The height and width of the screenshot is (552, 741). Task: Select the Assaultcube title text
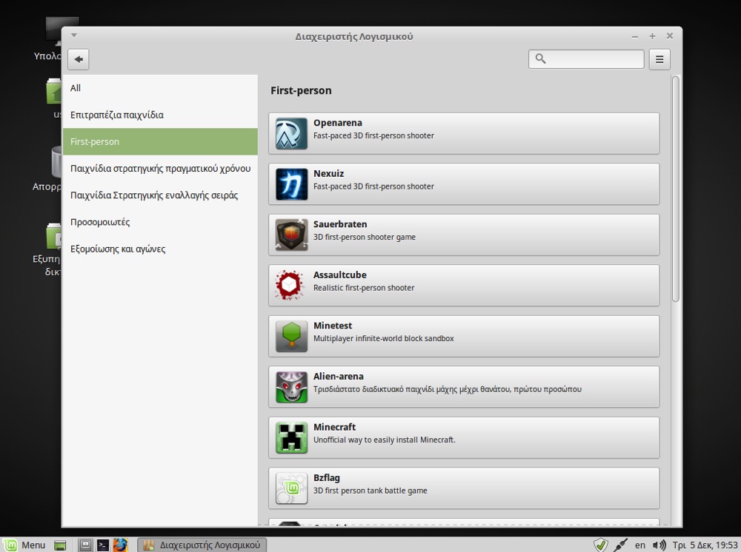click(x=340, y=275)
